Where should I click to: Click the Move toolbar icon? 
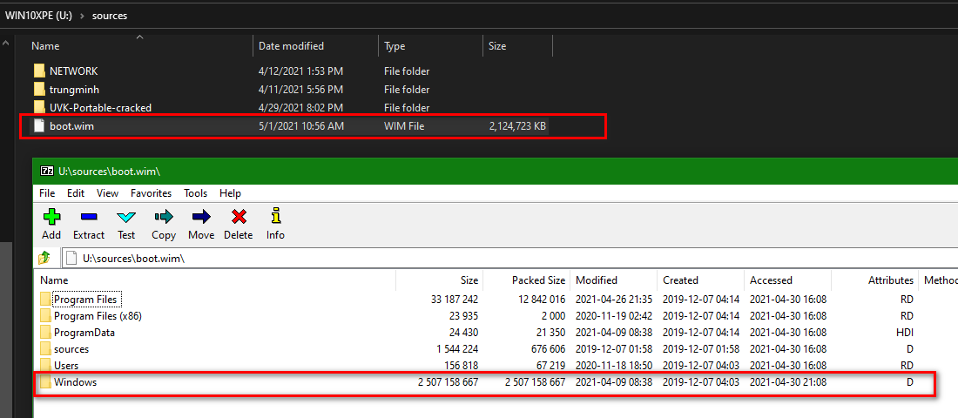201,217
